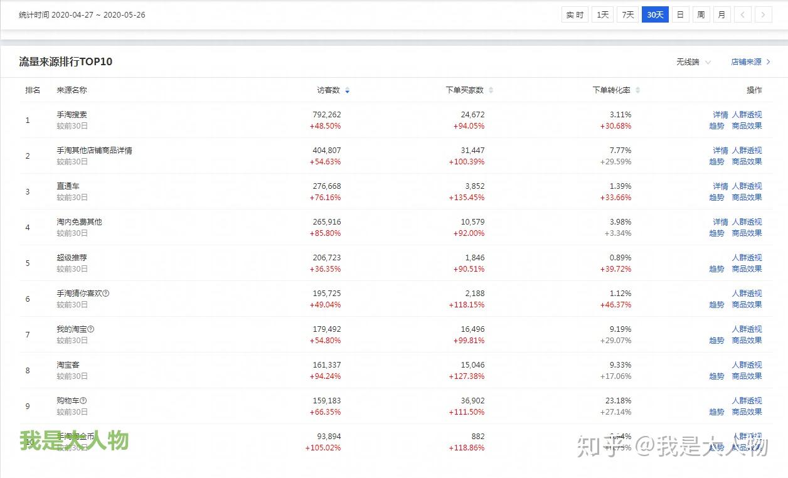Viewport: 788px width, 478px height.
Task: Click the 下单买家数 column header
Action: click(x=465, y=90)
